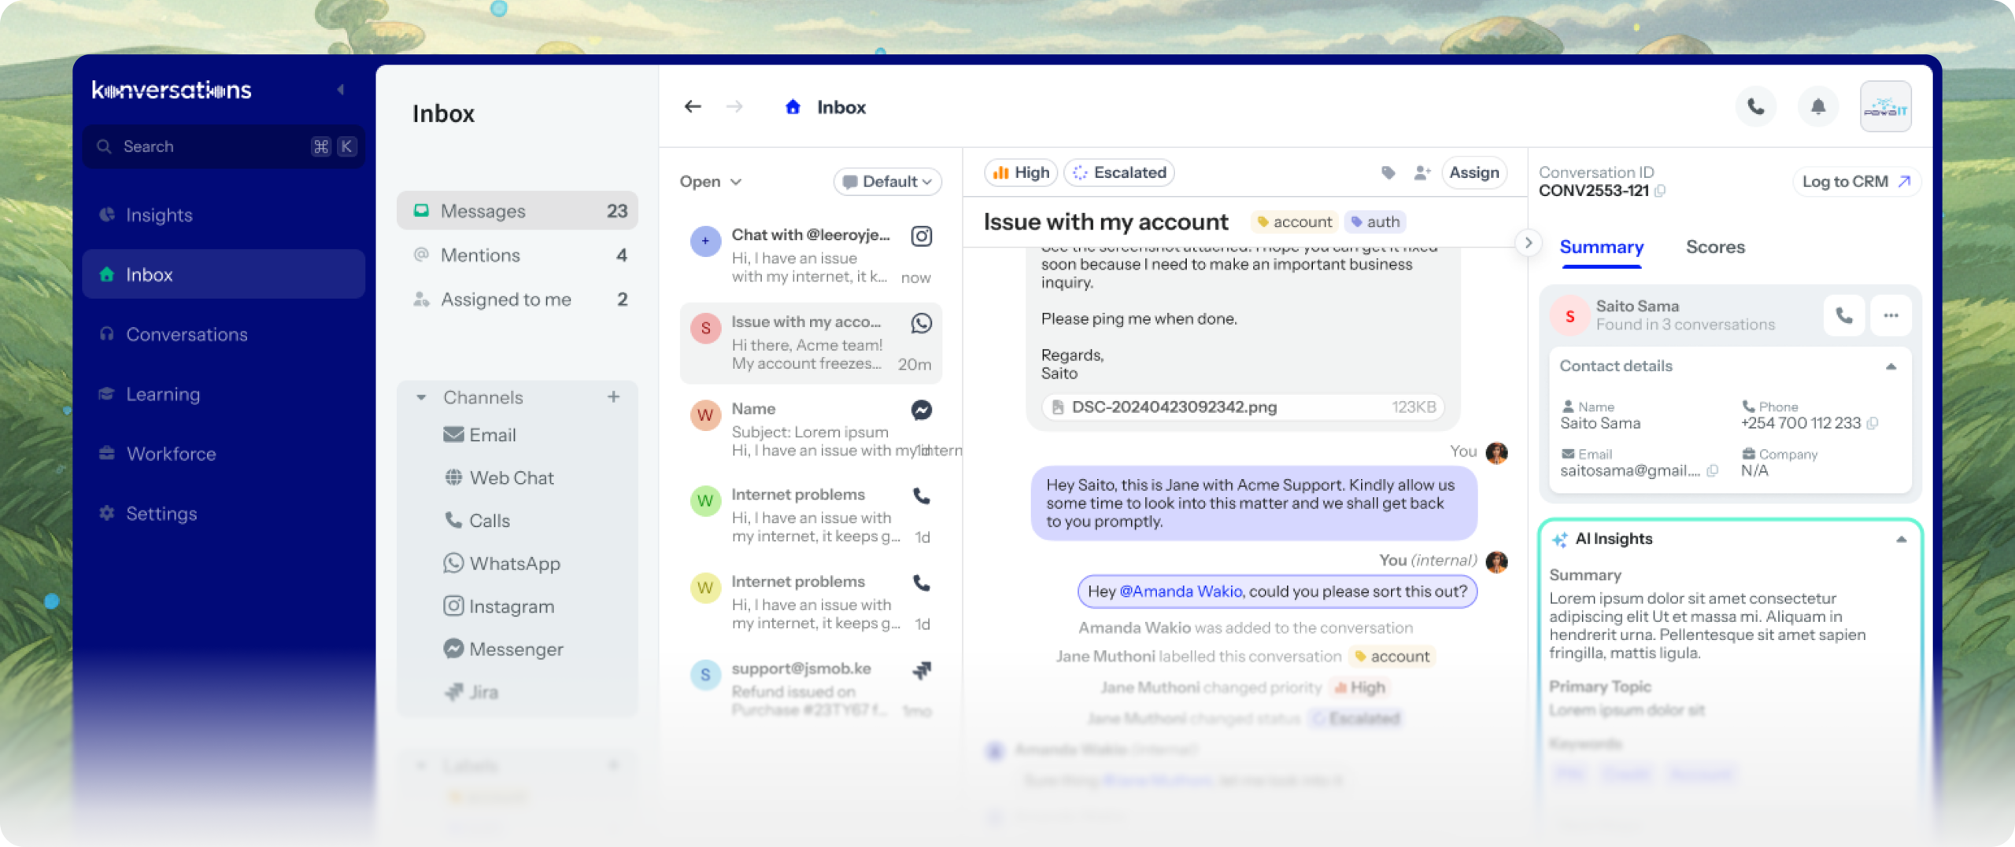2015x847 pixels.
Task: Click the add participant icon beside Assign
Action: click(1422, 173)
